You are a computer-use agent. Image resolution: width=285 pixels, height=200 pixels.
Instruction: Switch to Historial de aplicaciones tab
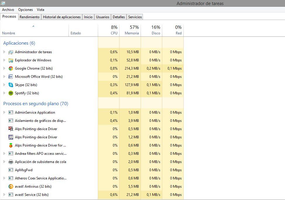coord(62,17)
